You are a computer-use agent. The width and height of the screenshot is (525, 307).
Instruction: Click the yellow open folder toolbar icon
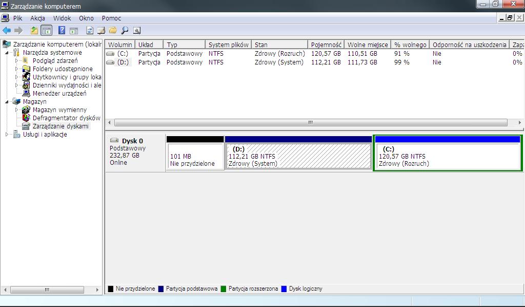click(113, 31)
